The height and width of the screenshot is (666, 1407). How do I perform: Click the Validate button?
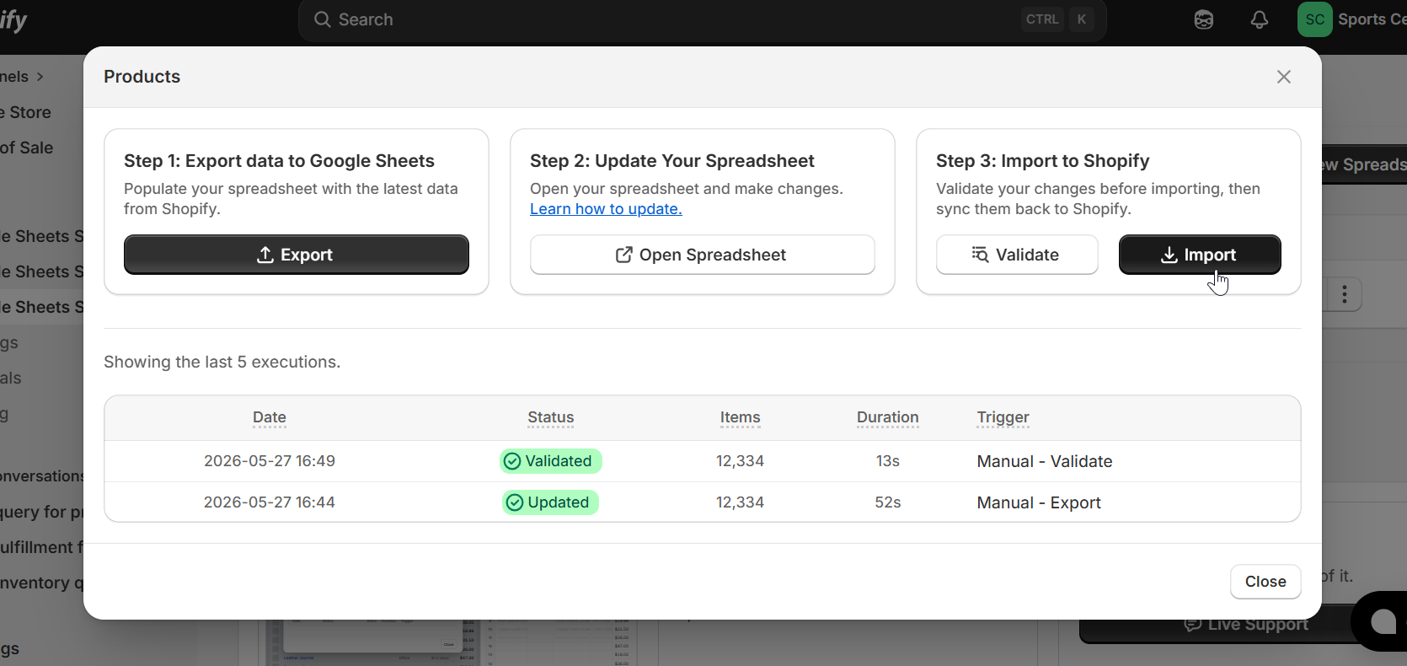pos(1017,255)
